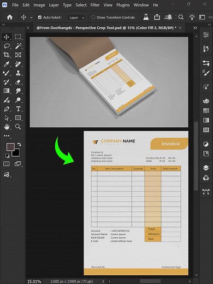Open the Edit menu
The width and height of the screenshot is (213, 284).
pyautogui.click(x=26, y=5)
